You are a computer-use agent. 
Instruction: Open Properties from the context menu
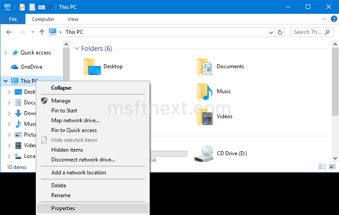coord(93,208)
